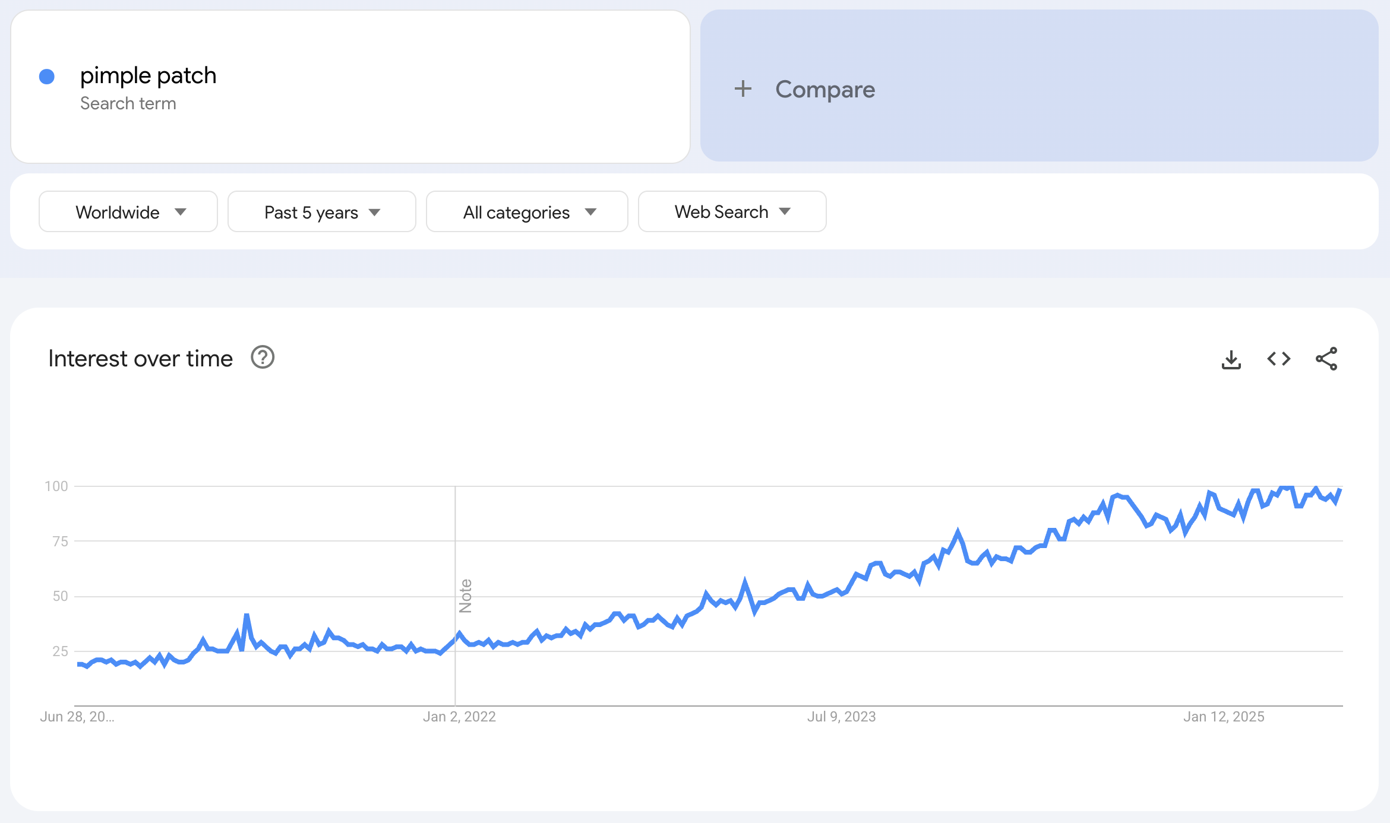Expand the Past 5 years time range
This screenshot has width=1390, height=823.
[321, 212]
